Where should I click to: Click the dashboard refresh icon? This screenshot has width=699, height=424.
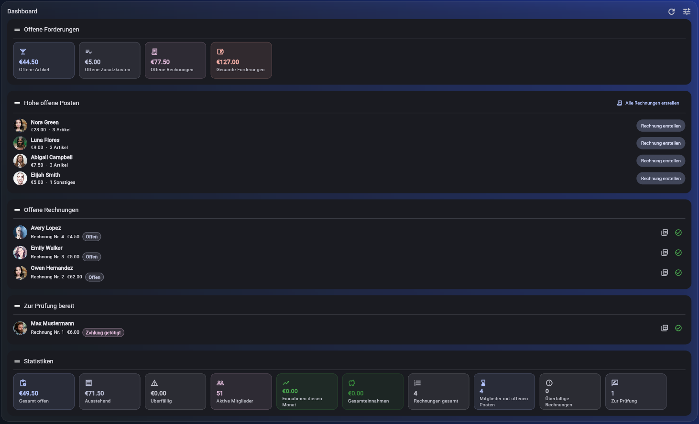click(x=671, y=11)
